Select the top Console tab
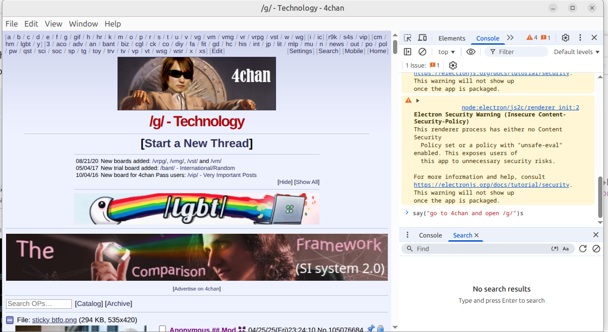Screen dimensions: 608x332 (x=488, y=38)
